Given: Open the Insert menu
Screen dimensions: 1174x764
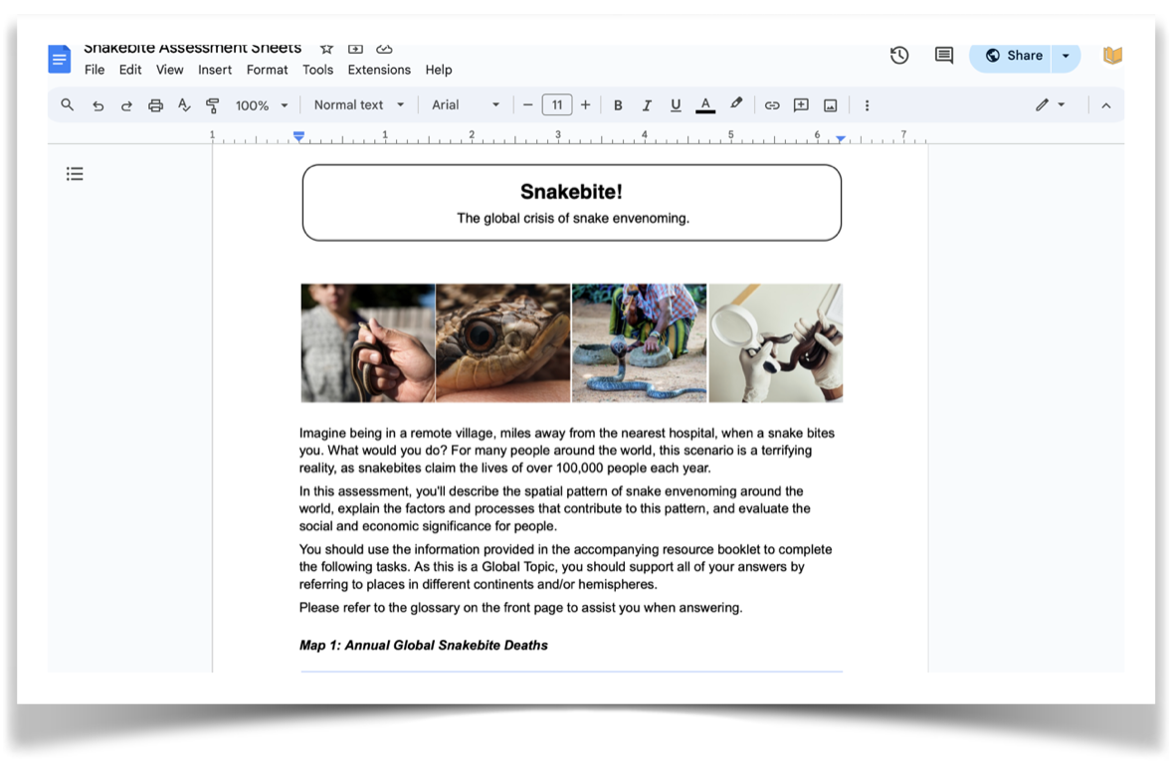Looking at the screenshot, I should 215,70.
